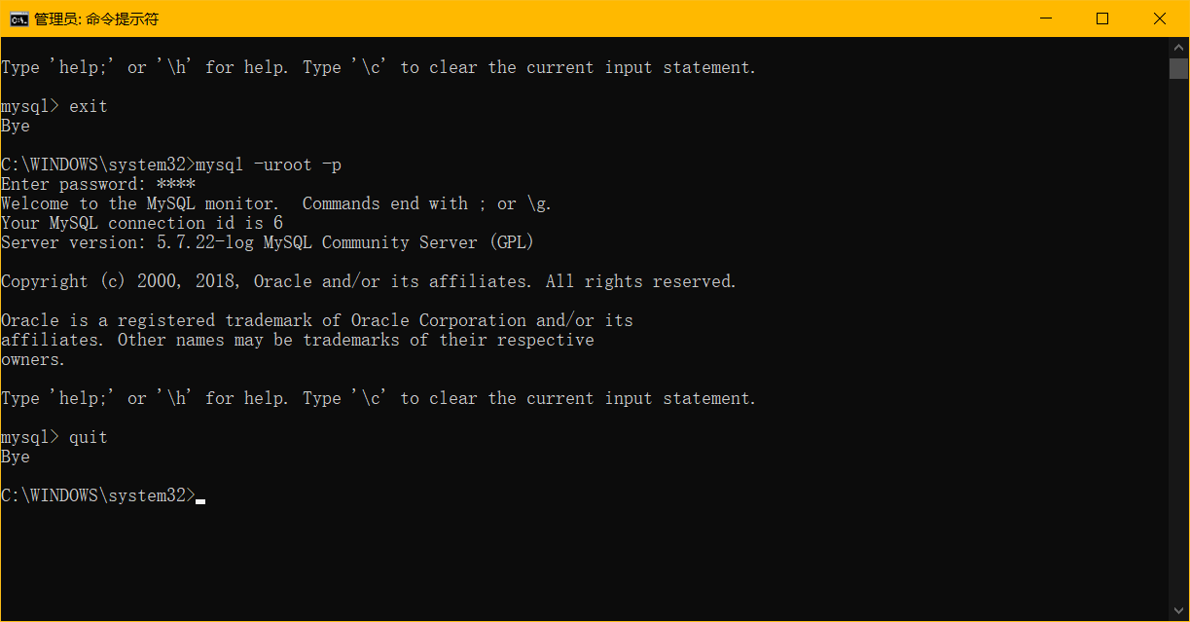Click the 'Enter password: ****' line
Image resolution: width=1190 pixels, height=622 pixels.
click(x=98, y=184)
